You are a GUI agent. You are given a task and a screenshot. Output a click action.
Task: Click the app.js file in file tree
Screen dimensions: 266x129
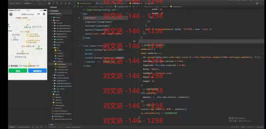pos(57,94)
